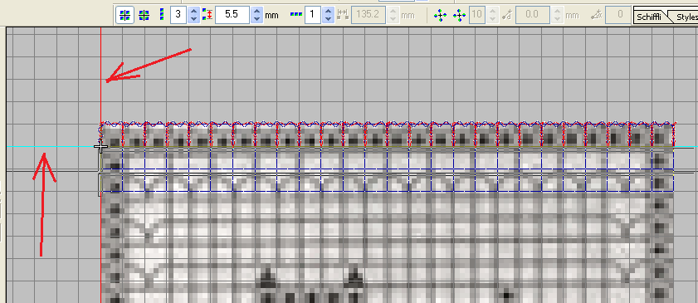Click the second blue-green node cross icon

coord(459,15)
